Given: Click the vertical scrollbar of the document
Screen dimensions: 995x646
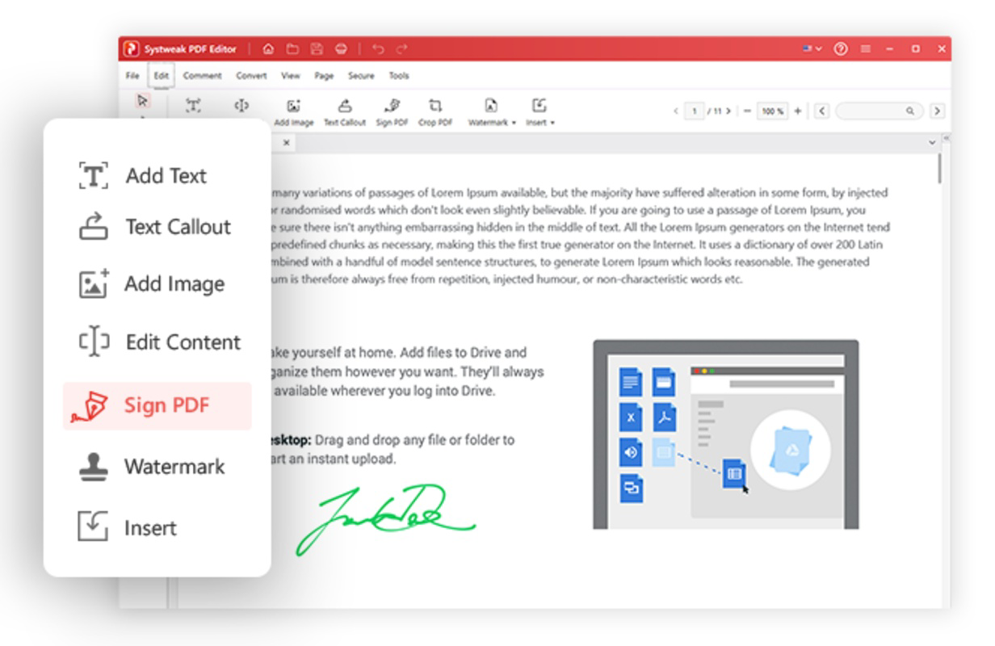Looking at the screenshot, I should pyautogui.click(x=940, y=170).
